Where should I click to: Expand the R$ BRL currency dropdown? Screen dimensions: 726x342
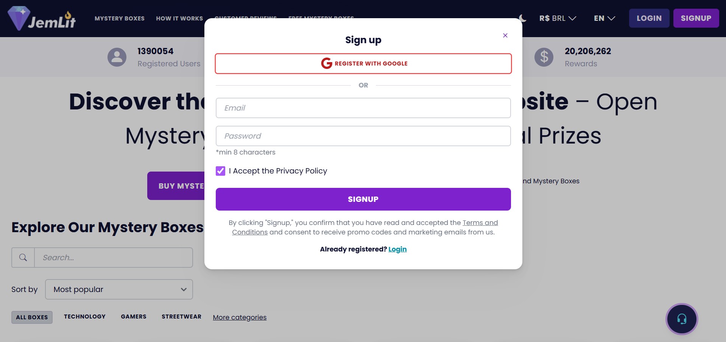pyautogui.click(x=557, y=18)
